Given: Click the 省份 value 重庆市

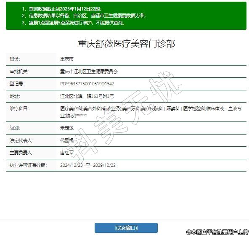Looking at the screenshot, I should (67, 59).
